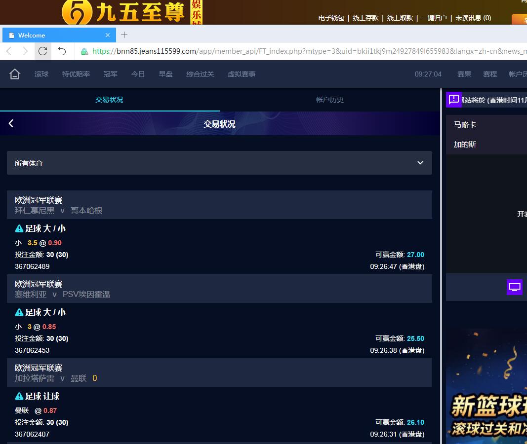Click the 09:26:38 (香港盘) timestamp
Screen dimensions: 527x444
click(x=397, y=350)
